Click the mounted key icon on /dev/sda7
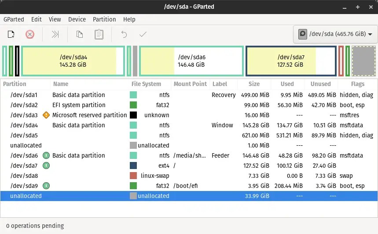This screenshot has width=378, height=234. tap(46, 166)
